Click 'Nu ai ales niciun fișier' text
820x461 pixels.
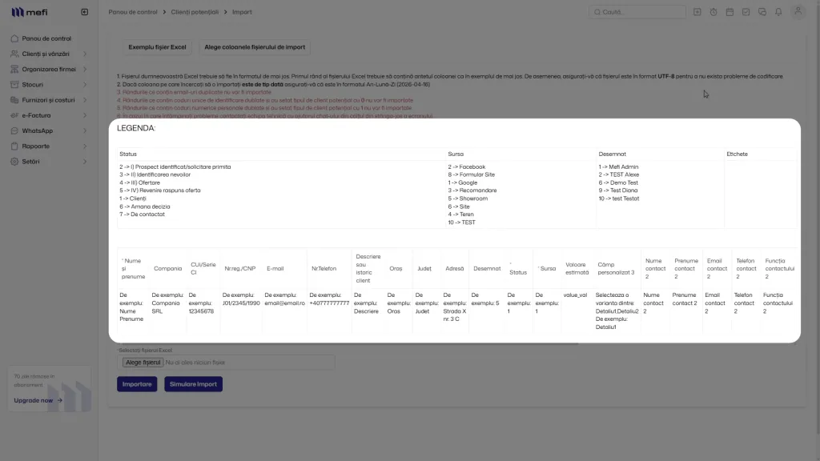point(195,363)
